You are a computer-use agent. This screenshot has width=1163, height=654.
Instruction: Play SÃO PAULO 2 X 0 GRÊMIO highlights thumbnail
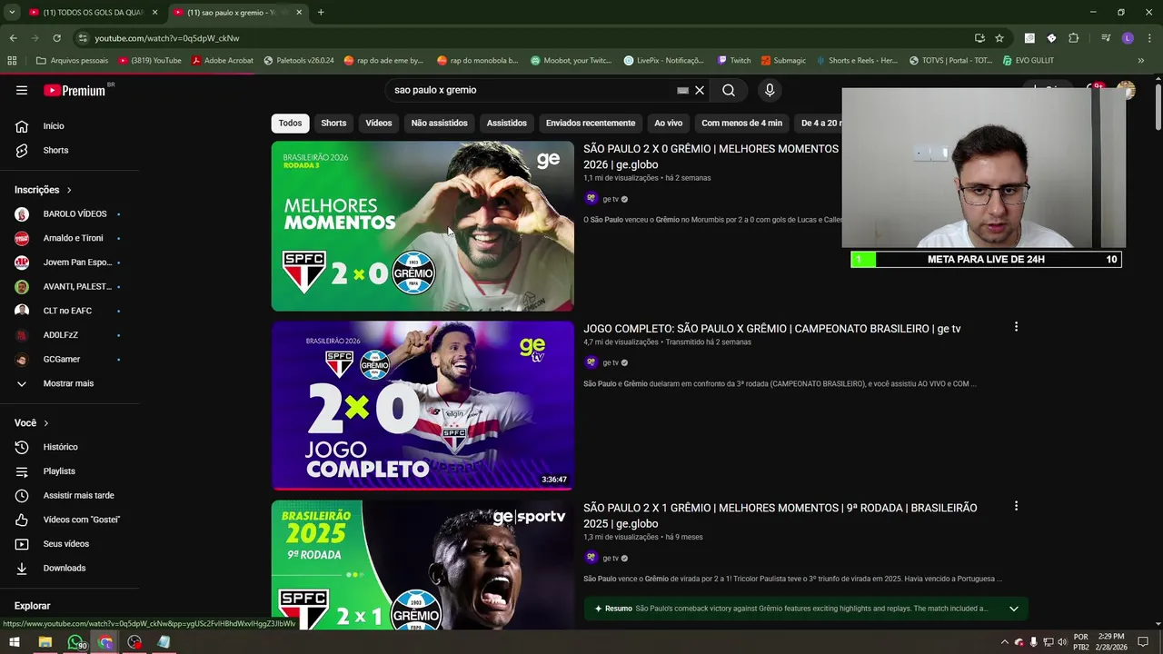tap(422, 226)
